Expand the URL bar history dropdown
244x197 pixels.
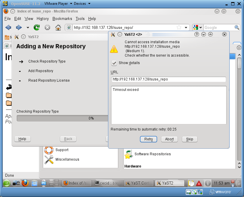[x=186, y=27]
